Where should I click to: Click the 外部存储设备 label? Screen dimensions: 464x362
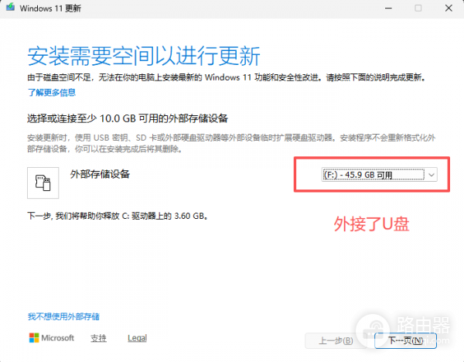pyautogui.click(x=100, y=174)
